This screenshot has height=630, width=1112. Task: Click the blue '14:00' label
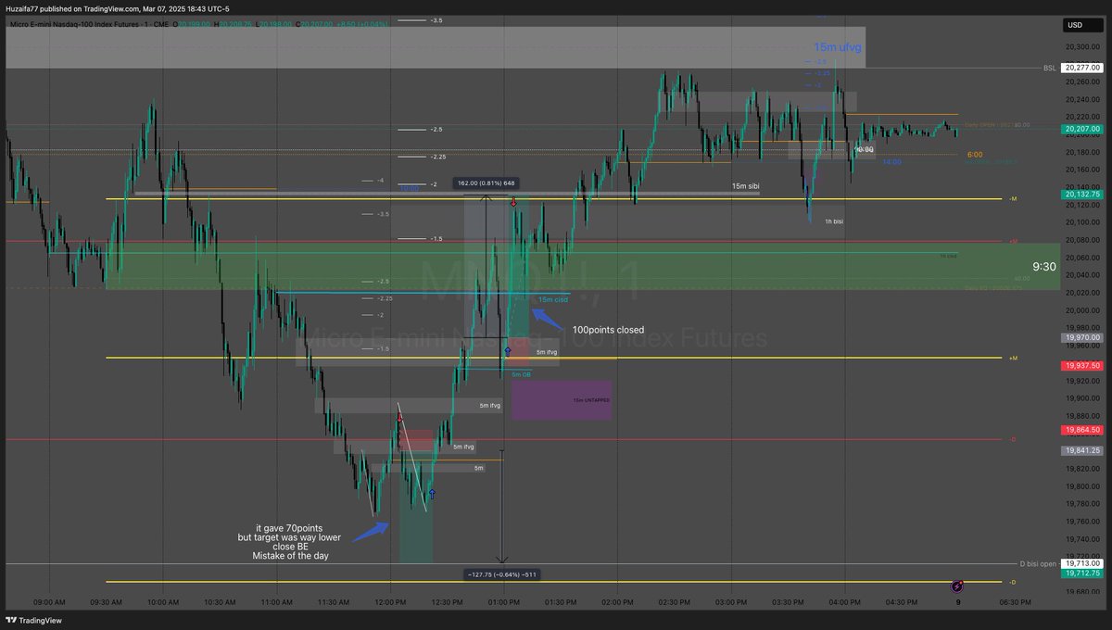[x=891, y=162]
